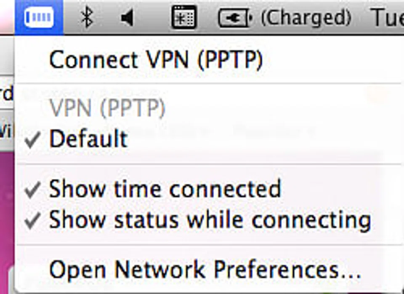Open the grid window icon in menu bar
Image resolution: width=404 pixels, height=294 pixels.
click(184, 18)
